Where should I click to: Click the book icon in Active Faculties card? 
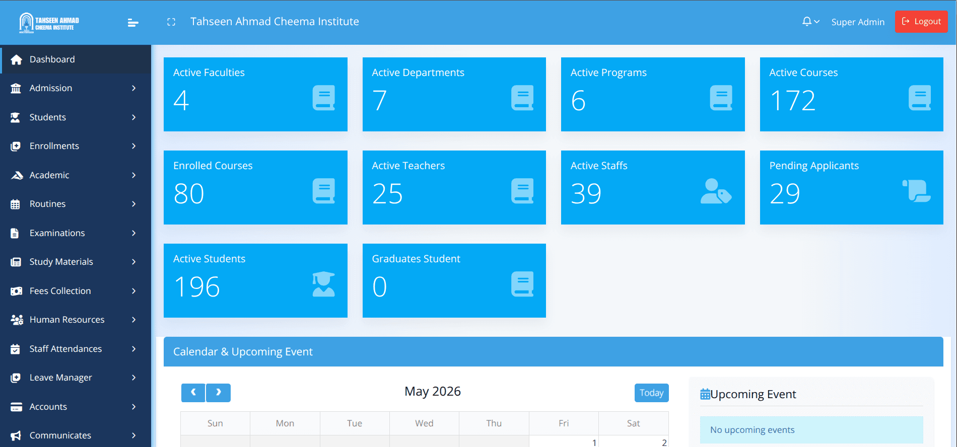(323, 98)
